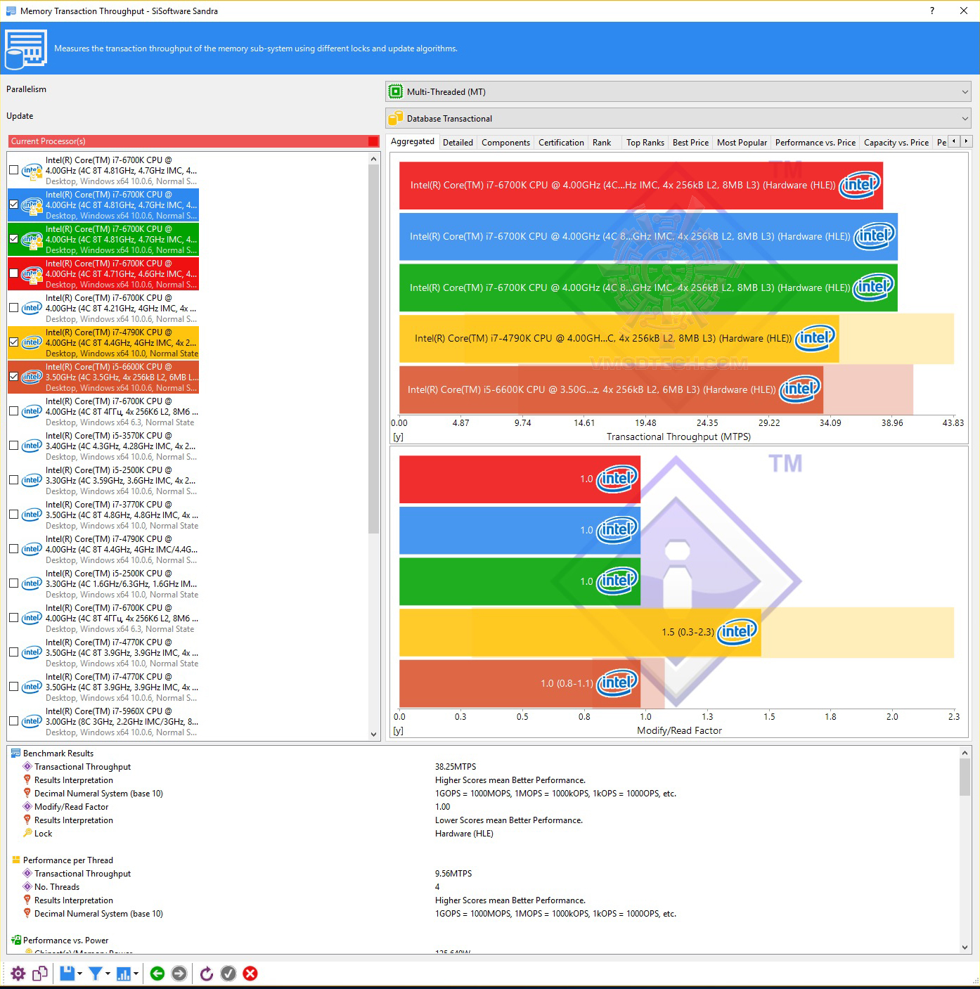Screen dimensions: 980x989
Task: Uncheck the yellow-highlighted i7-4790K processor
Action: [x=13, y=342]
